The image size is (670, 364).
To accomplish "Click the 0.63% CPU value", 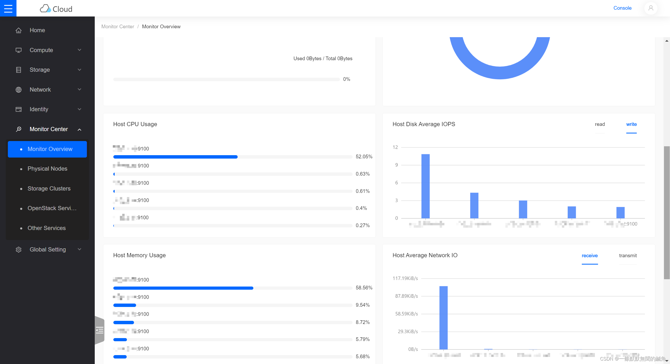I will [x=363, y=174].
